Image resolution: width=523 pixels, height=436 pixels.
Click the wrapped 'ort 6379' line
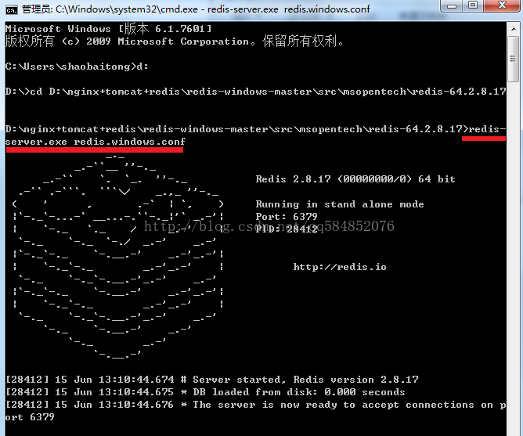tap(30, 417)
